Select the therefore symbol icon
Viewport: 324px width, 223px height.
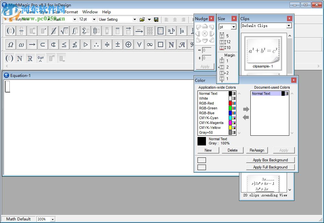point(96,44)
